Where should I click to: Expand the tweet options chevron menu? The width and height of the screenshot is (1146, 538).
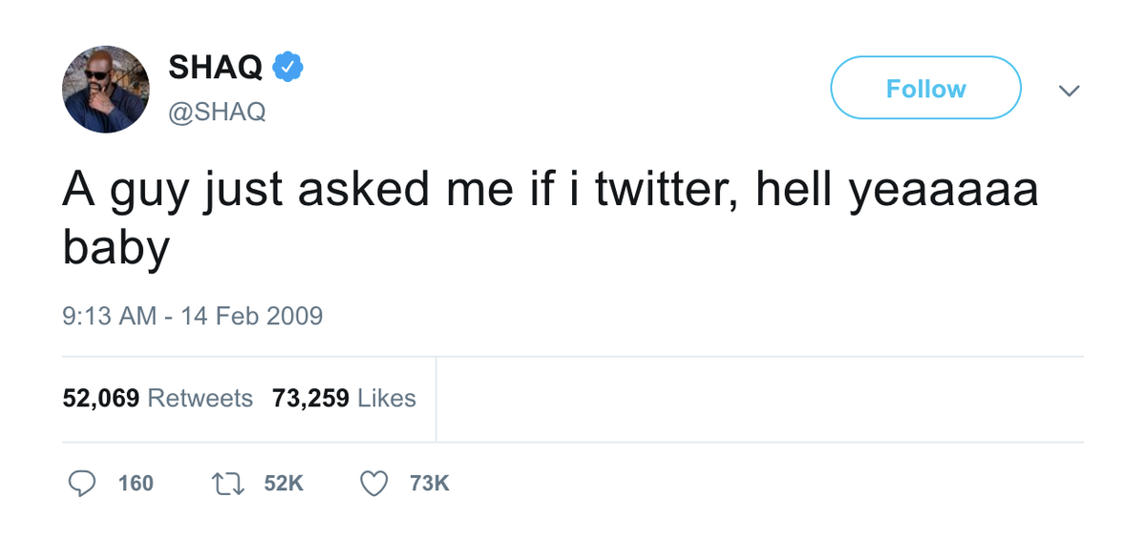(1070, 91)
